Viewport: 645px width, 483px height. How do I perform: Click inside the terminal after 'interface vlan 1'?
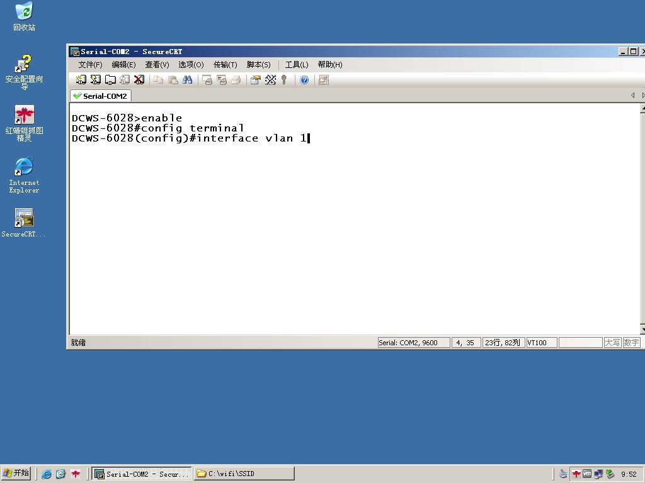[309, 138]
